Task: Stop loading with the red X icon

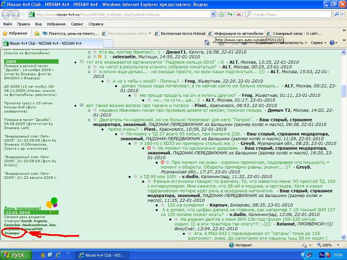Action: pos(239,15)
